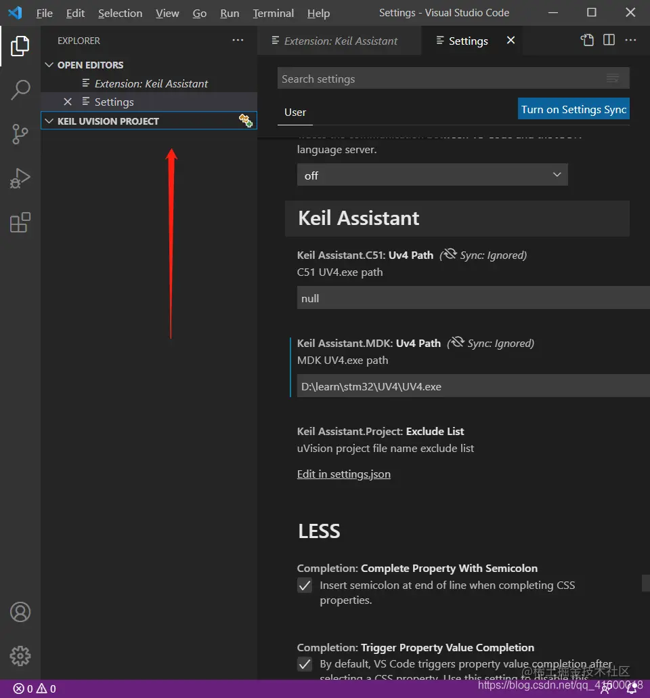Open the Extensions view

[20, 222]
